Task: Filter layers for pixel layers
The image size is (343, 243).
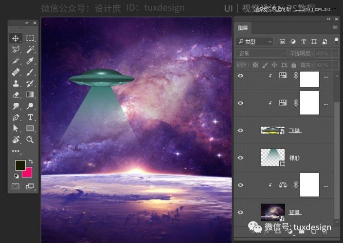Action: [x=282, y=41]
